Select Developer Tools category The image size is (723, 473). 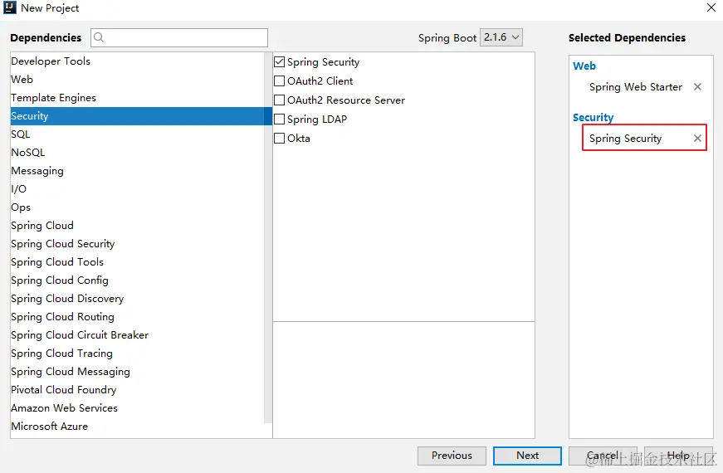pyautogui.click(x=138, y=61)
